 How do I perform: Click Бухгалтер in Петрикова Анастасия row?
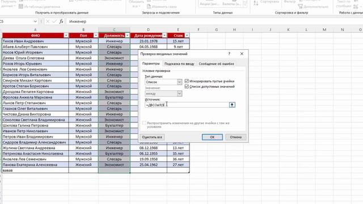pos(114,154)
